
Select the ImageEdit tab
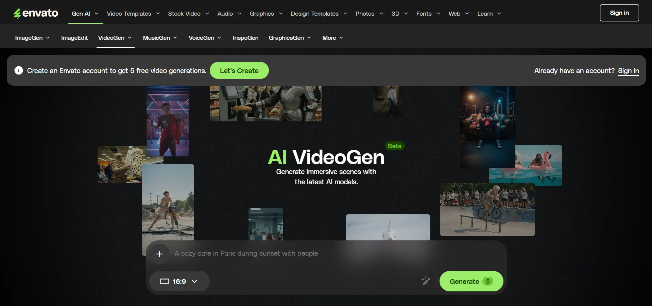[x=74, y=38]
